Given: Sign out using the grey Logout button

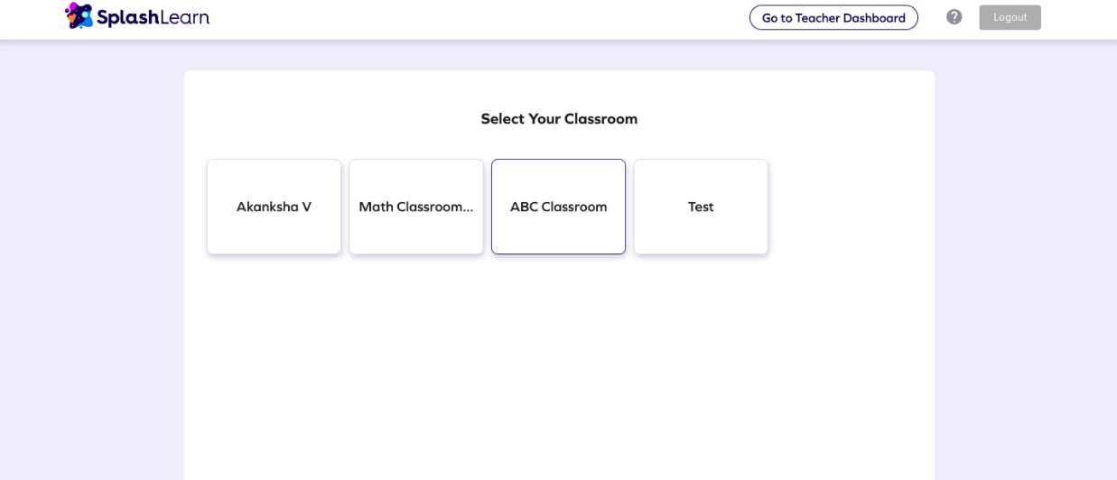Looking at the screenshot, I should tap(1010, 17).
